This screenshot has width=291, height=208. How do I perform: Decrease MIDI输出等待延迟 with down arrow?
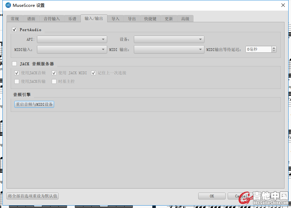tap(274, 51)
